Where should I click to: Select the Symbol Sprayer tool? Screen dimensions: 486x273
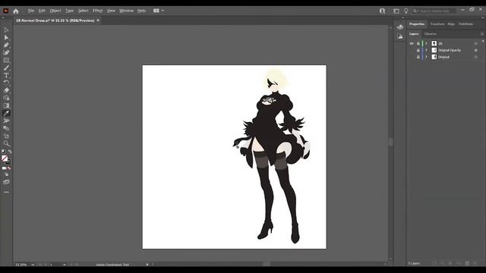pos(6,121)
